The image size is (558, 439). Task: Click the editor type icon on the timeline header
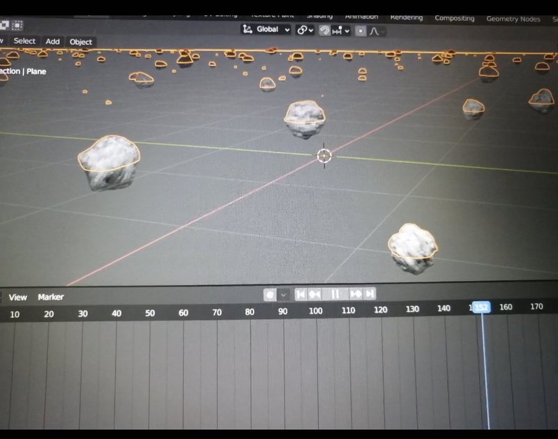coord(3,297)
